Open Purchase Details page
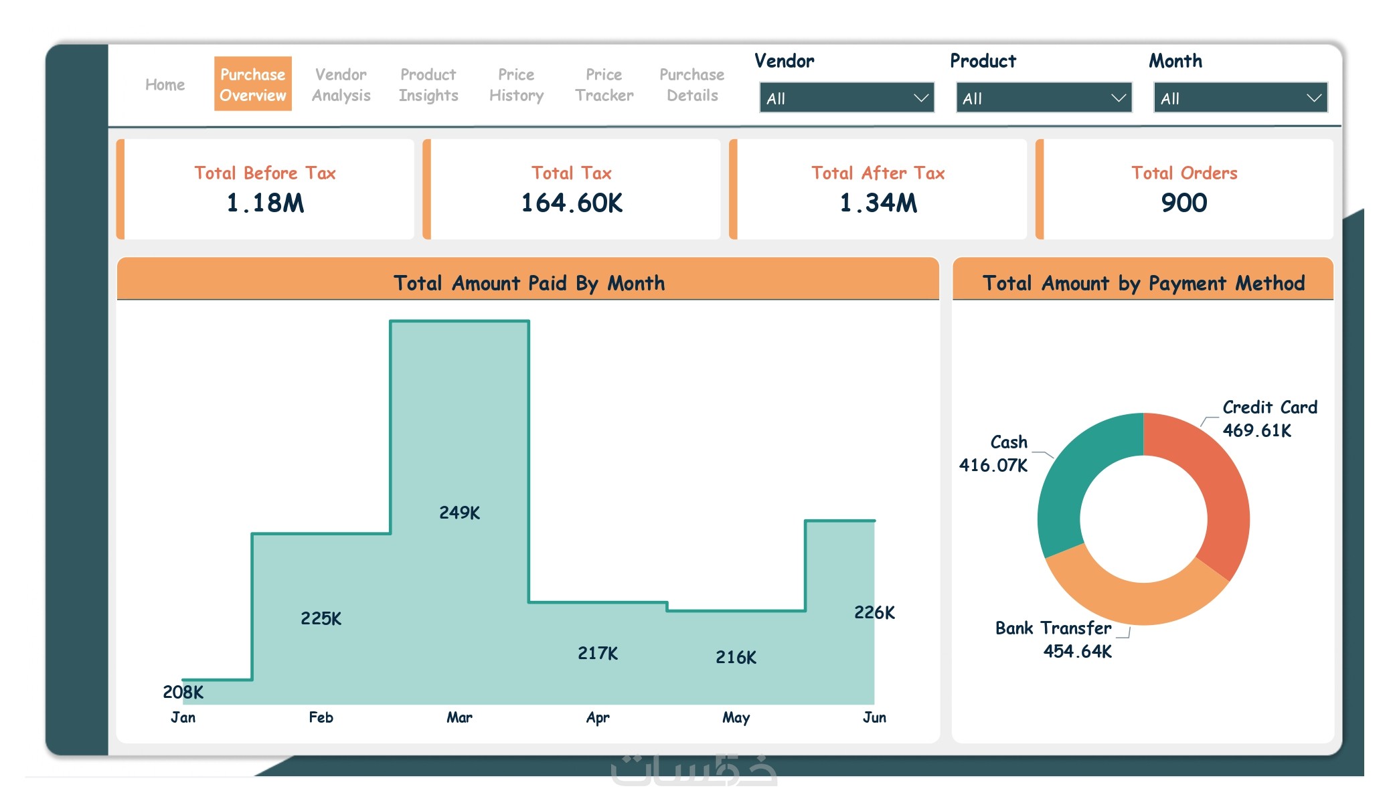This screenshot has height=803, width=1389. point(691,85)
